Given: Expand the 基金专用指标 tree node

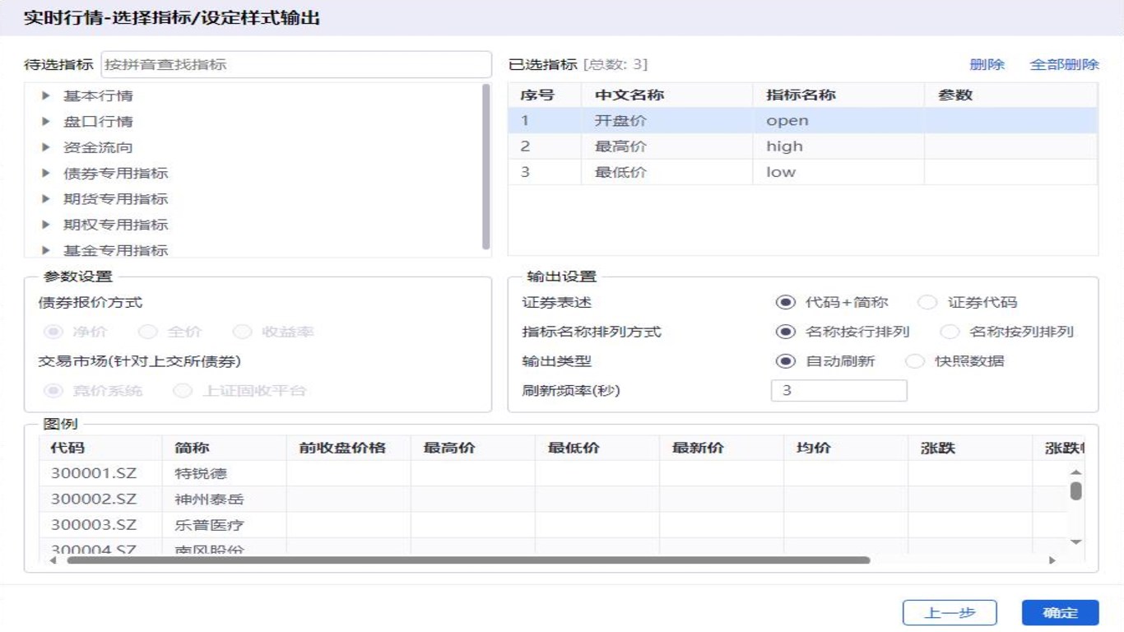Looking at the screenshot, I should [46, 249].
